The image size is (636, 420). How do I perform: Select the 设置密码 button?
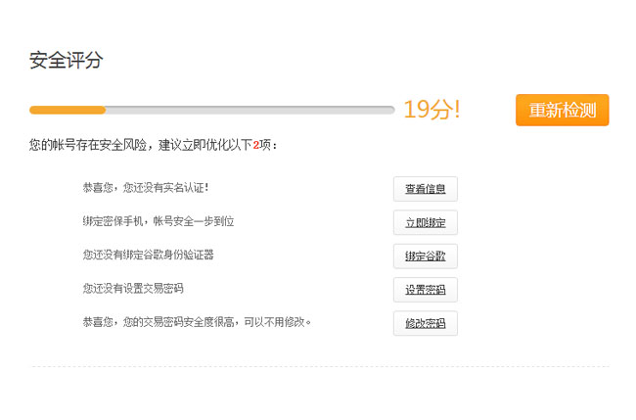pyautogui.click(x=425, y=290)
